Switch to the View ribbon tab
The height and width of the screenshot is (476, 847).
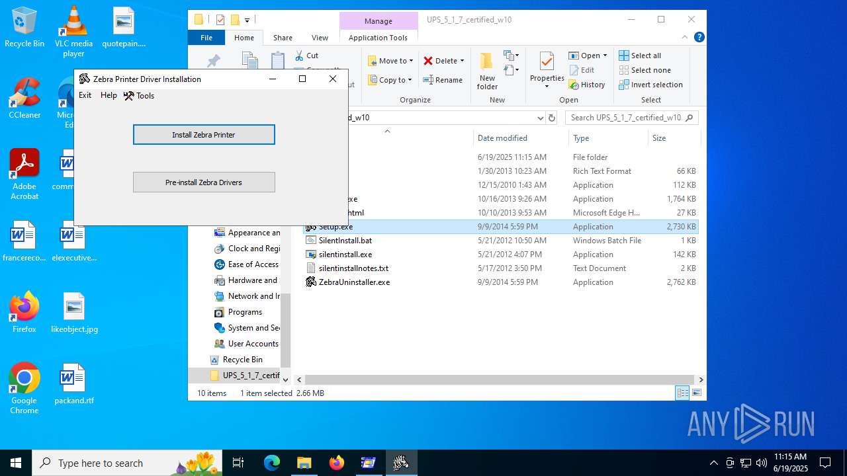[x=320, y=38]
